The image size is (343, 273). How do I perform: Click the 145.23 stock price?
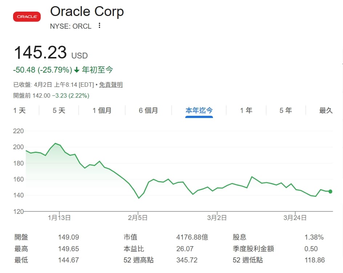40,52
